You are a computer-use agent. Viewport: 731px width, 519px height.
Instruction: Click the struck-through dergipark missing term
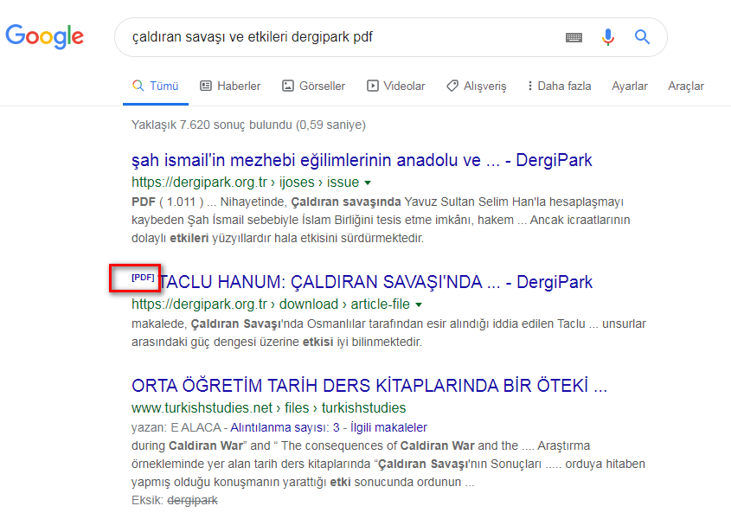[x=192, y=501]
